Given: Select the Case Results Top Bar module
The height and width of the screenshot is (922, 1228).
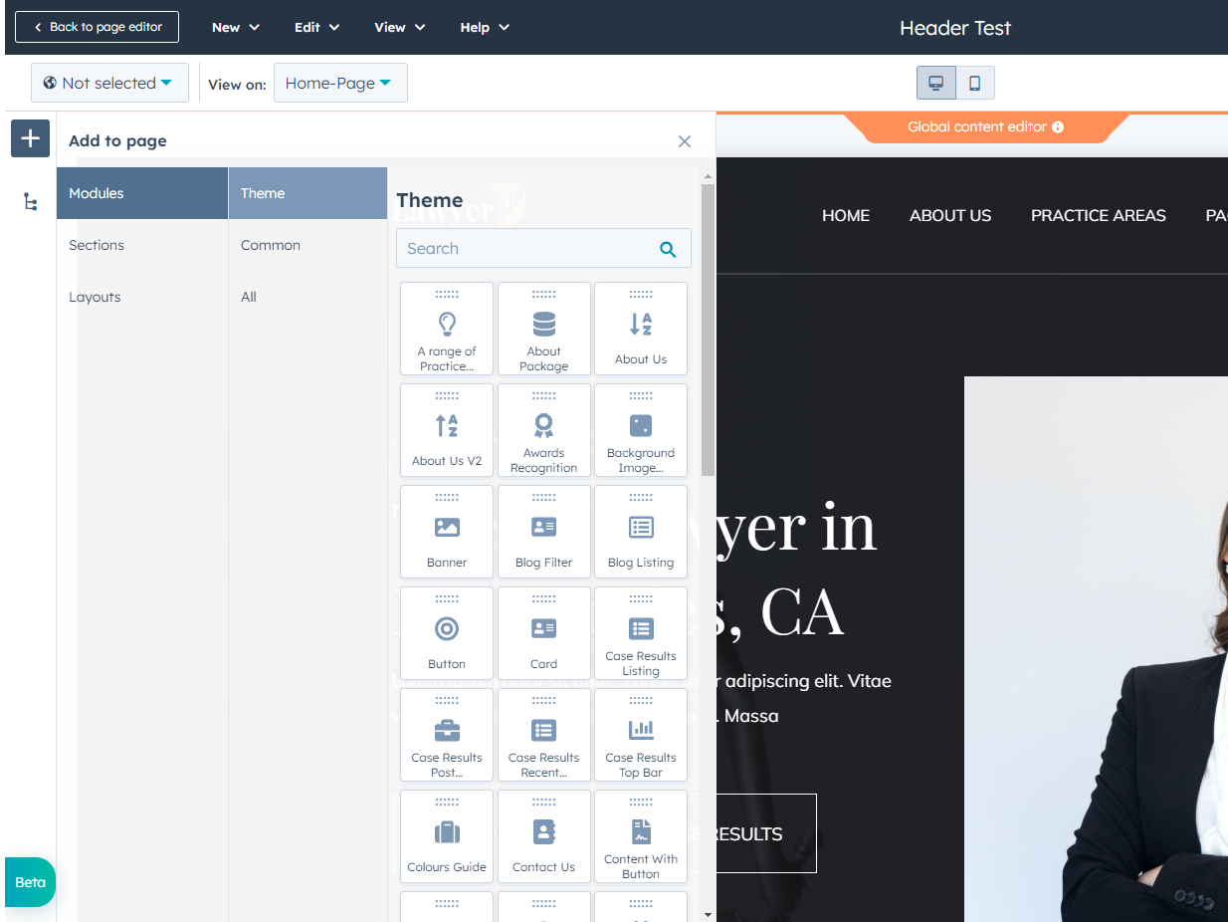Looking at the screenshot, I should (x=641, y=735).
